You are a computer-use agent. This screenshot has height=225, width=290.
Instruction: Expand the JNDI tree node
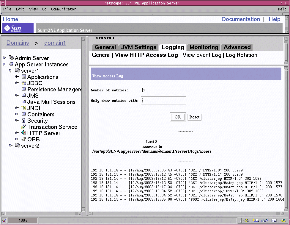(17, 108)
